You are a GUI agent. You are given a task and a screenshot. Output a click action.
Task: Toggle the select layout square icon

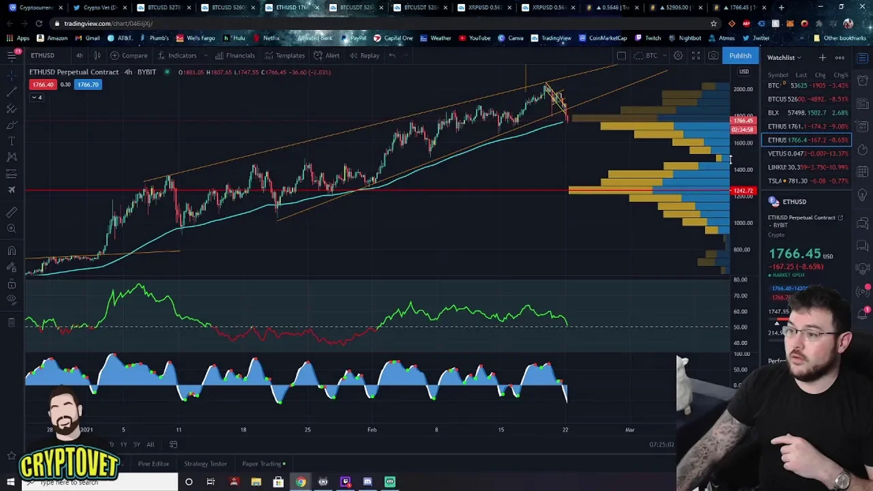[x=621, y=55]
